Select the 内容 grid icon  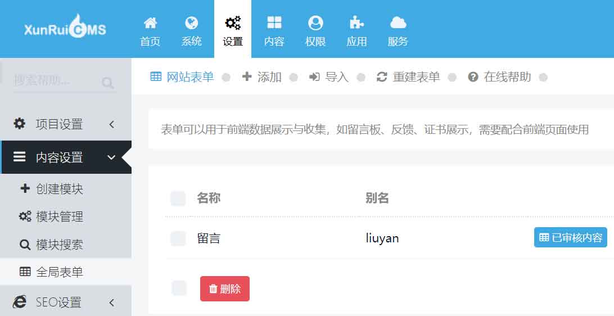pyautogui.click(x=274, y=22)
